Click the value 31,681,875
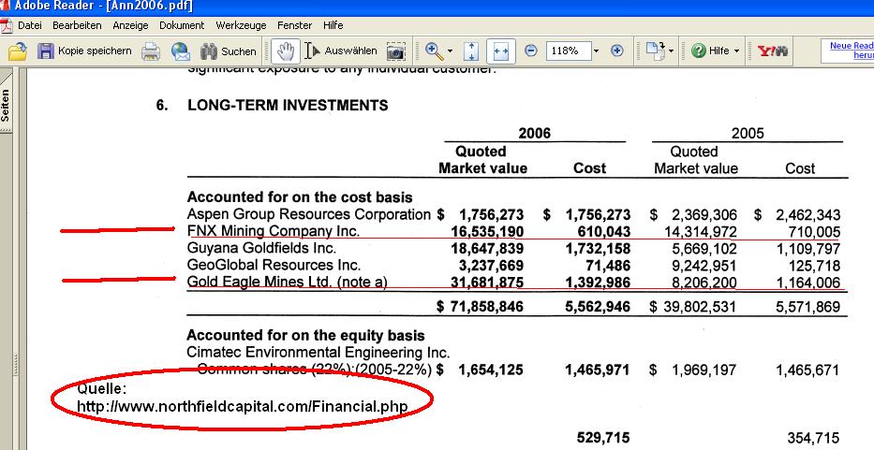This screenshot has height=450, width=874. [487, 283]
